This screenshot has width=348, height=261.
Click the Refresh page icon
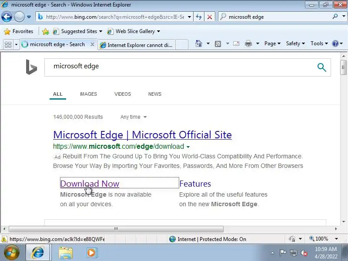199,17
